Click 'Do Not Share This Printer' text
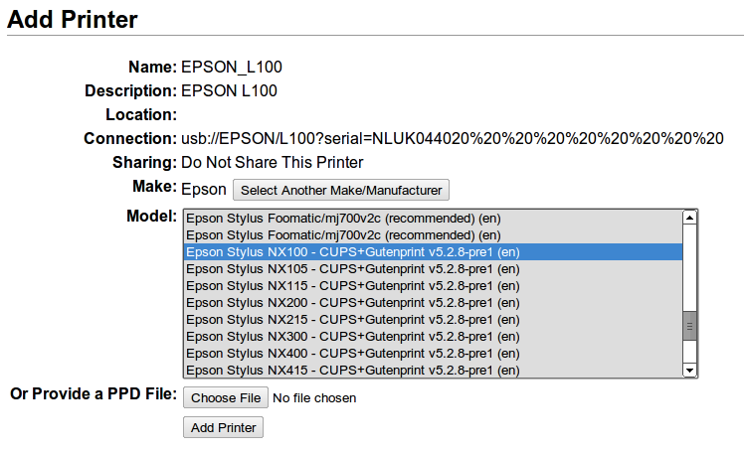This screenshot has width=744, height=454. click(272, 163)
